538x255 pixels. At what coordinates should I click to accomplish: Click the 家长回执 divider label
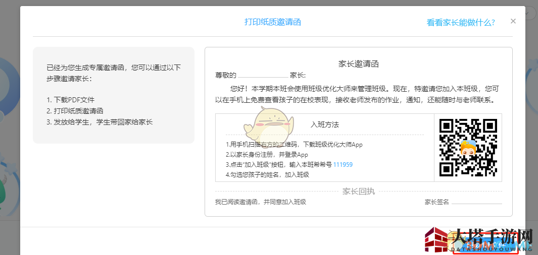(359, 192)
